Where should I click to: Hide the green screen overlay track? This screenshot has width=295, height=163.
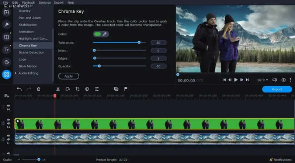click(8, 120)
